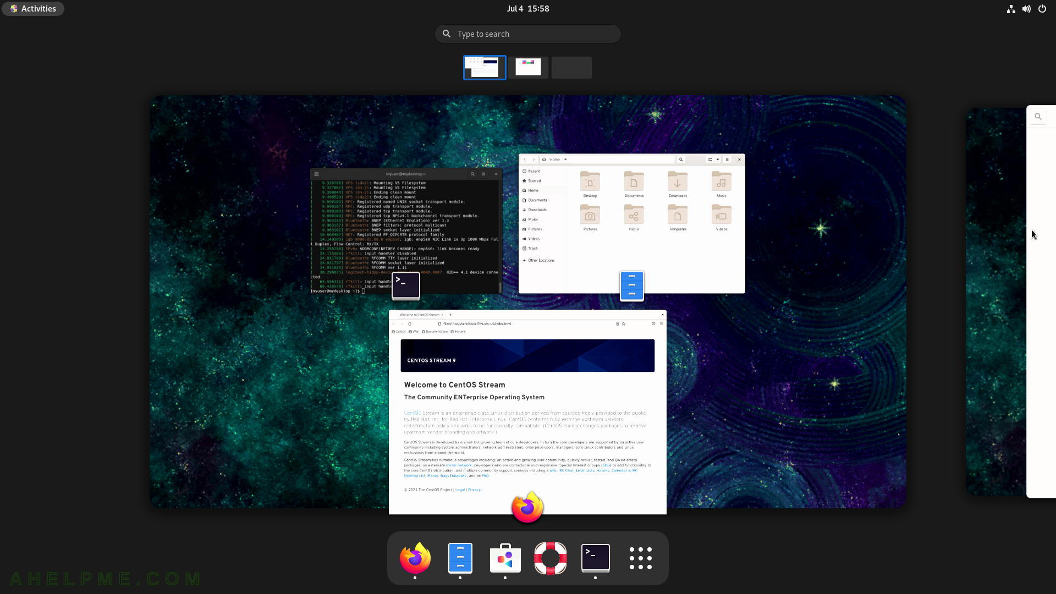Click search icon in the window on the next workspace
Image resolution: width=1056 pixels, height=594 pixels.
[x=1038, y=117]
